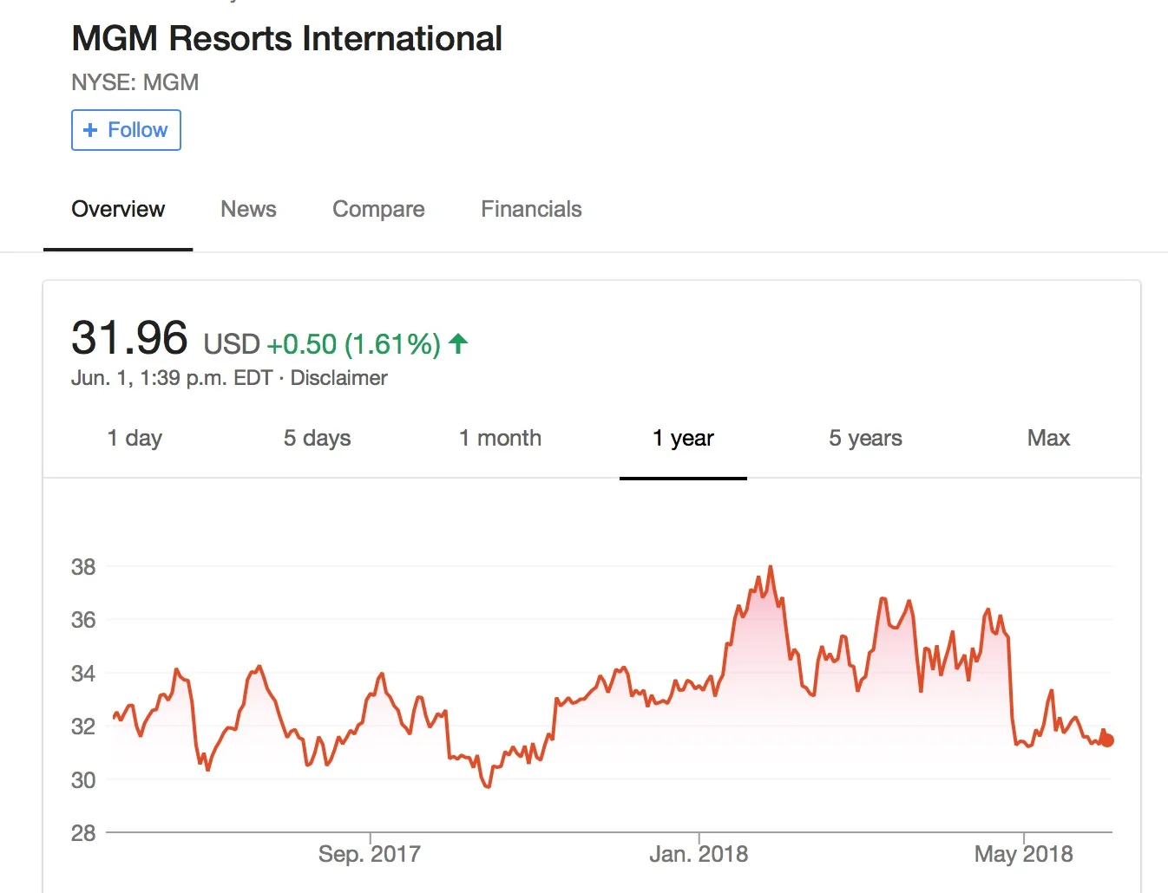Screen dimensions: 1168x893
Task: Click the 31.96 stock price
Action: 129,338
